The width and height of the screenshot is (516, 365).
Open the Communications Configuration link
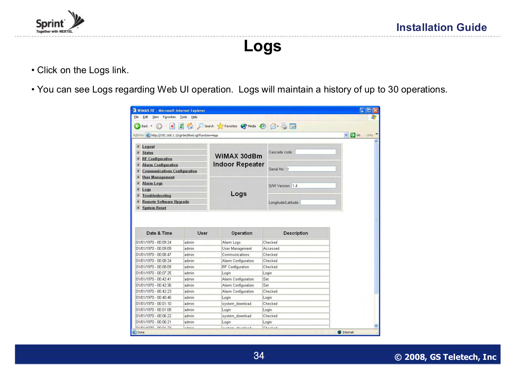[x=169, y=171]
